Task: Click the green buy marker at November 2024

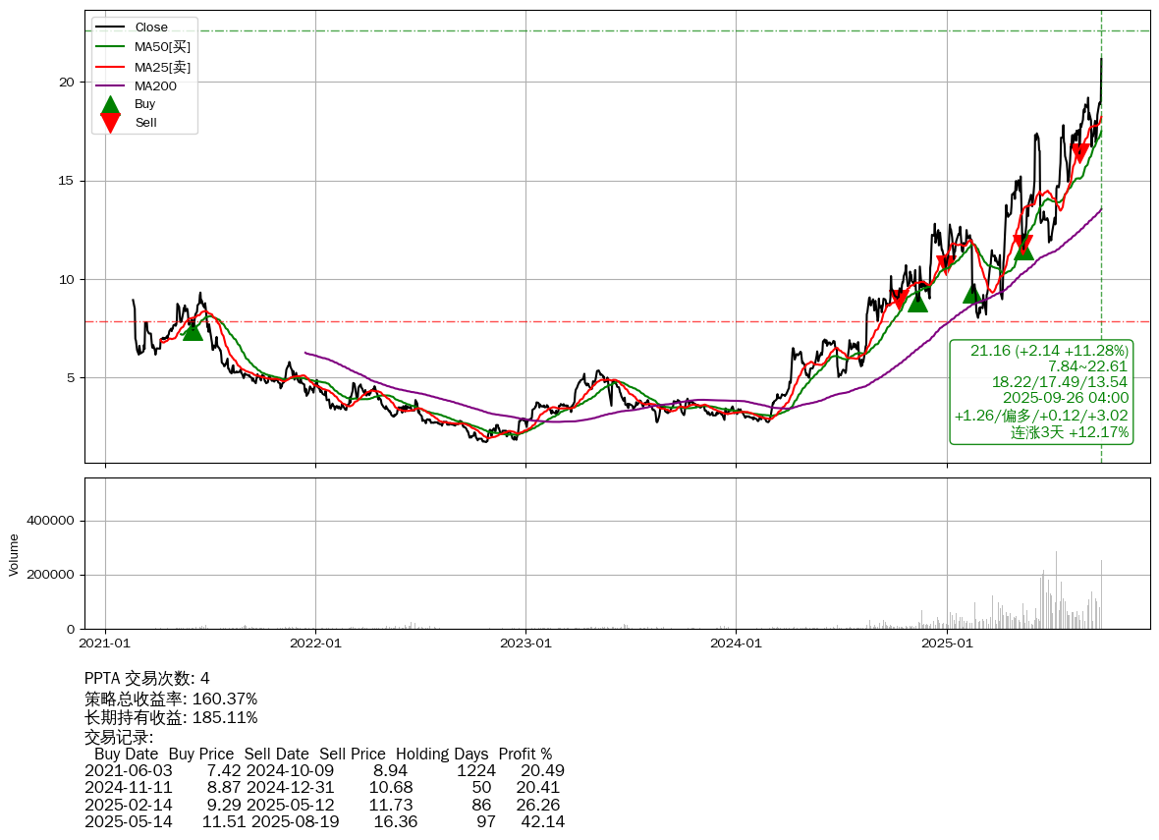Action: pyautogui.click(x=917, y=301)
